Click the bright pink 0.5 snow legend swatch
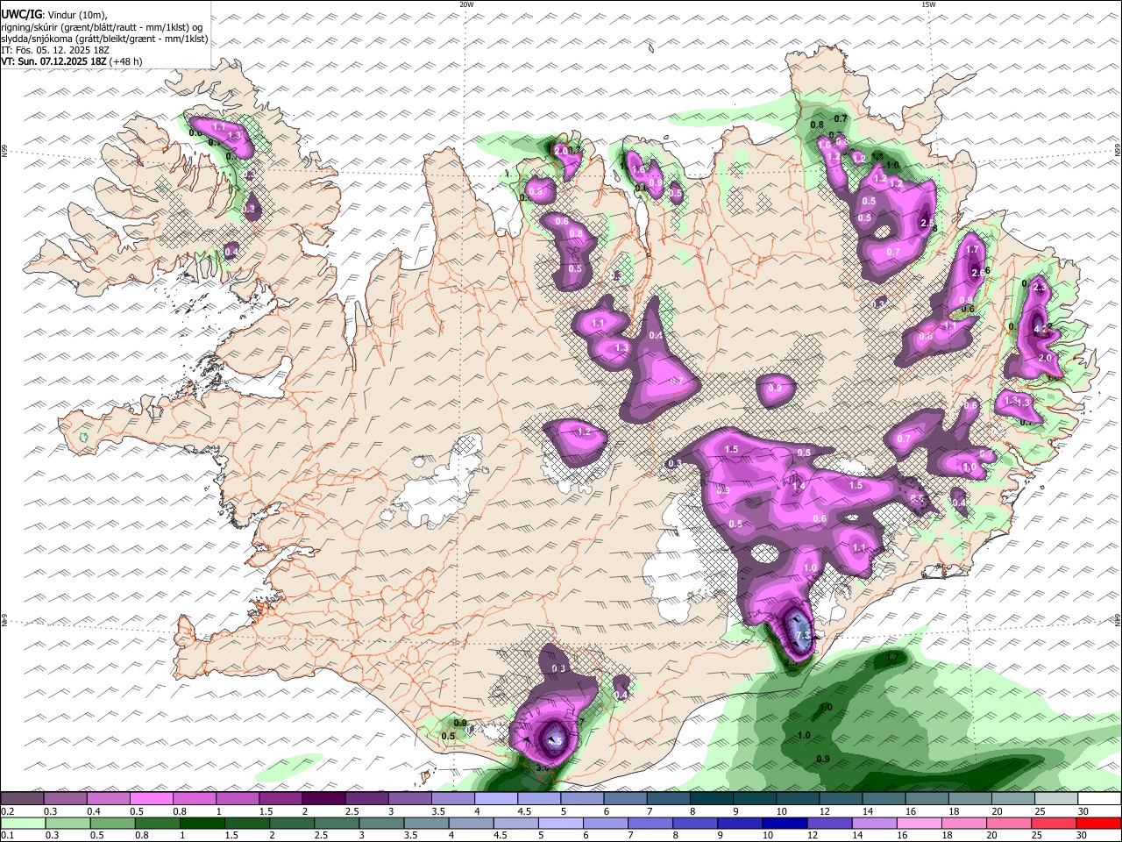The image size is (1122, 842). [151, 799]
